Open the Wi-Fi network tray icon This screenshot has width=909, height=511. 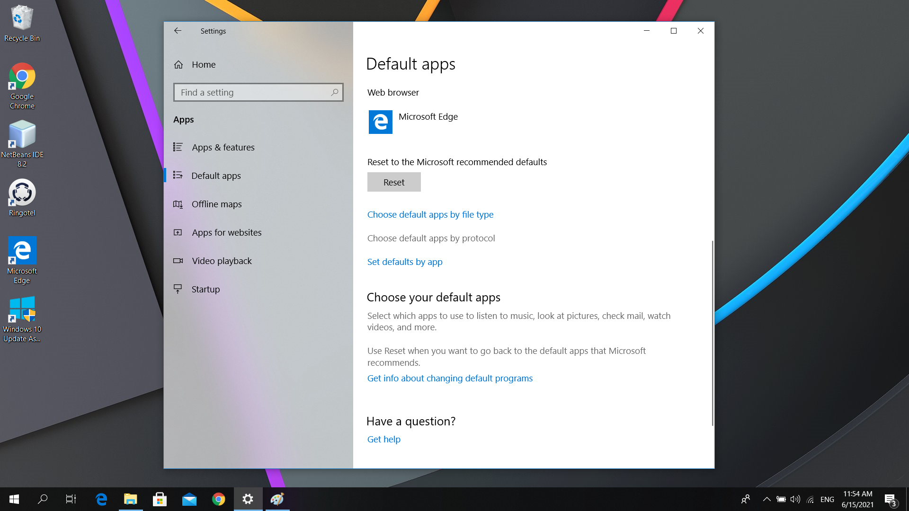[x=811, y=499]
